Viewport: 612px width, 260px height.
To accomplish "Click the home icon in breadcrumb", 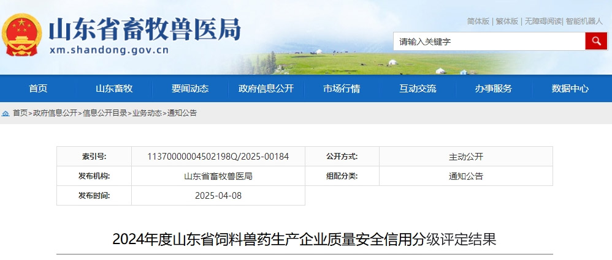I will (x=6, y=113).
